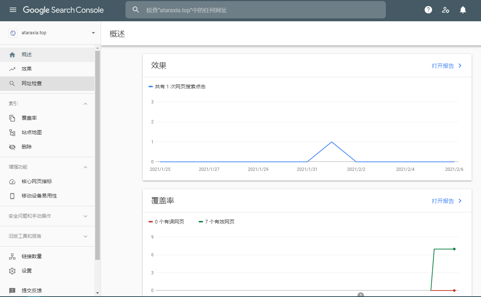Click the search magnifier icon in the URL bar
481x297 pixels.
136,10
